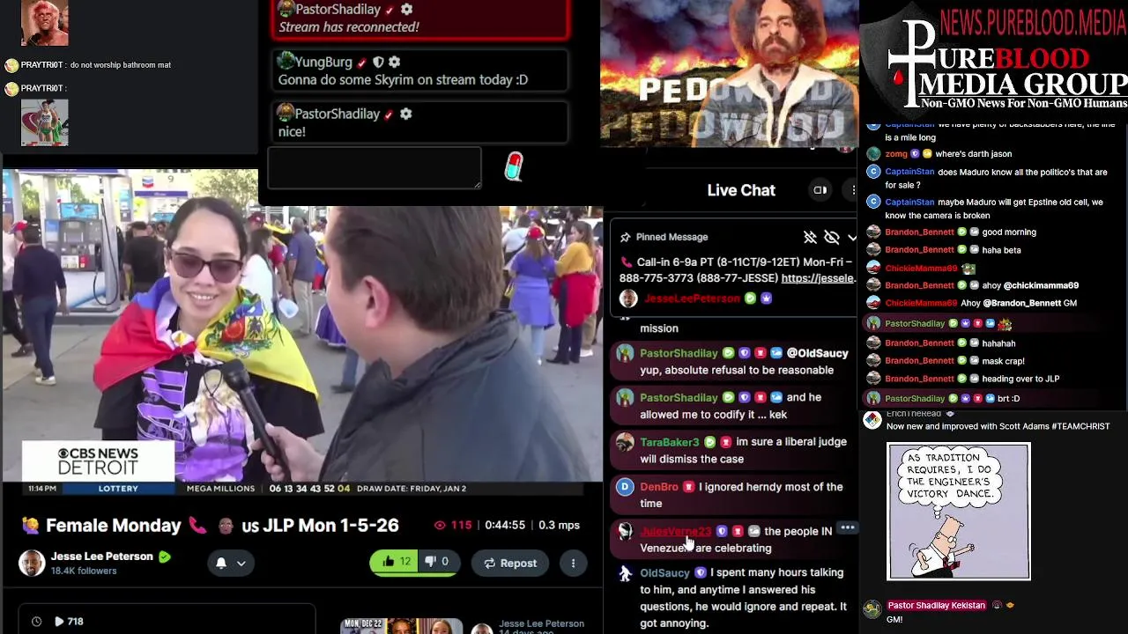Click the @OldSaucy mention in PastorShadilay's message
This screenshot has width=1128, height=634.
point(817,353)
